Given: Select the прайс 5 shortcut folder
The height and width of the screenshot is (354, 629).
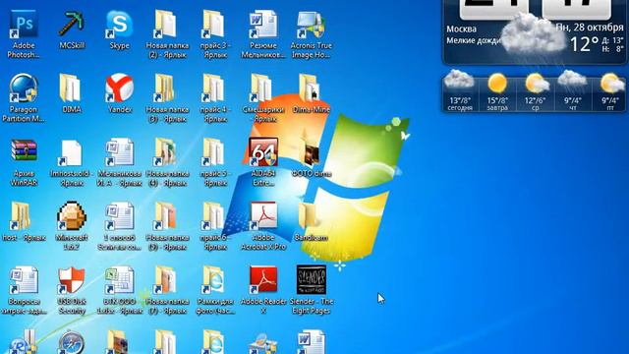Looking at the screenshot, I should [x=215, y=162].
